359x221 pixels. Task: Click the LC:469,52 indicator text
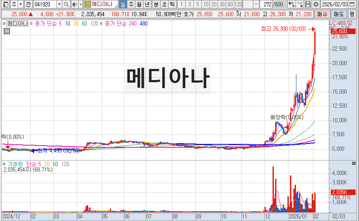pos(341,23)
